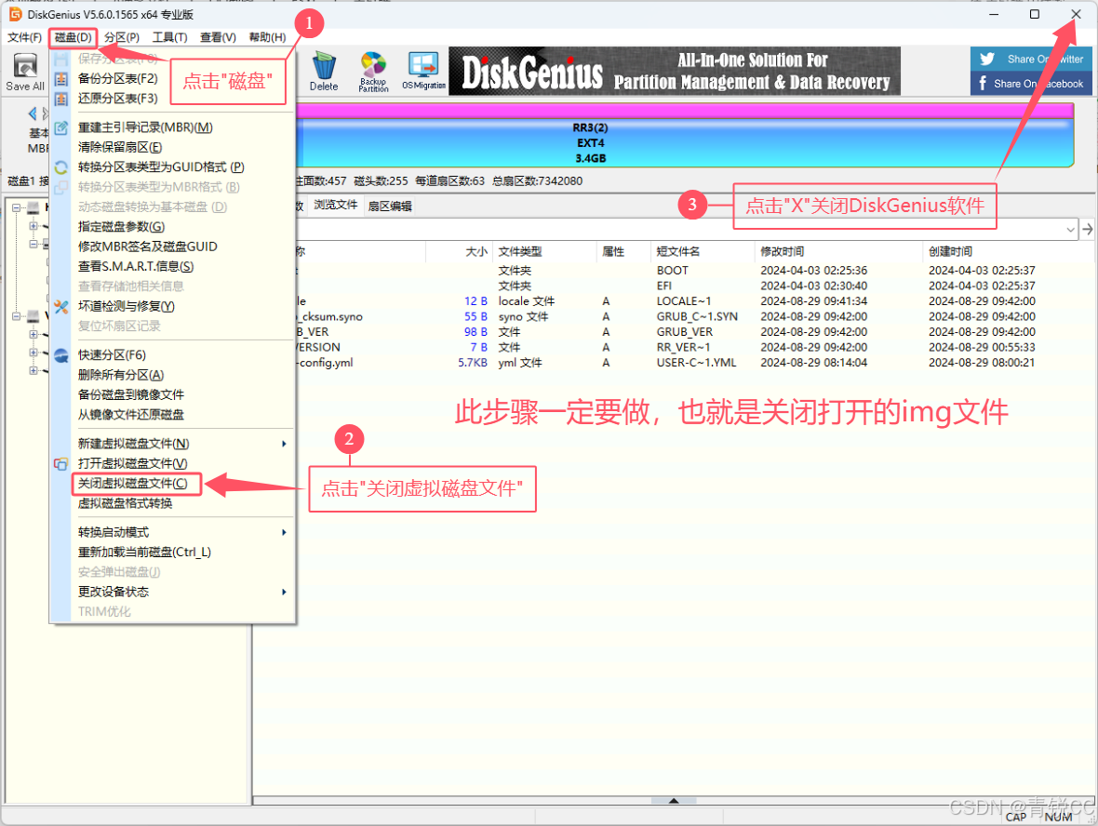Click the Save All toolbar icon
Viewport: 1098px width, 826px height.
point(25,73)
